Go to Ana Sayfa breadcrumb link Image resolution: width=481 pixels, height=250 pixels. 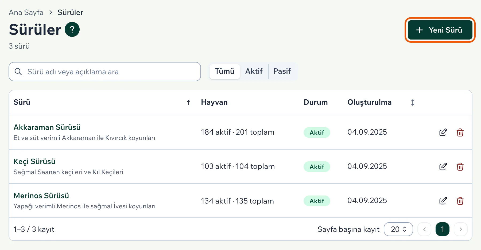tap(26, 13)
